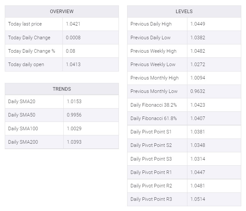Select the Daily Fibonacci 38.2% label
Screen dimensions: 246x211
[154, 105]
